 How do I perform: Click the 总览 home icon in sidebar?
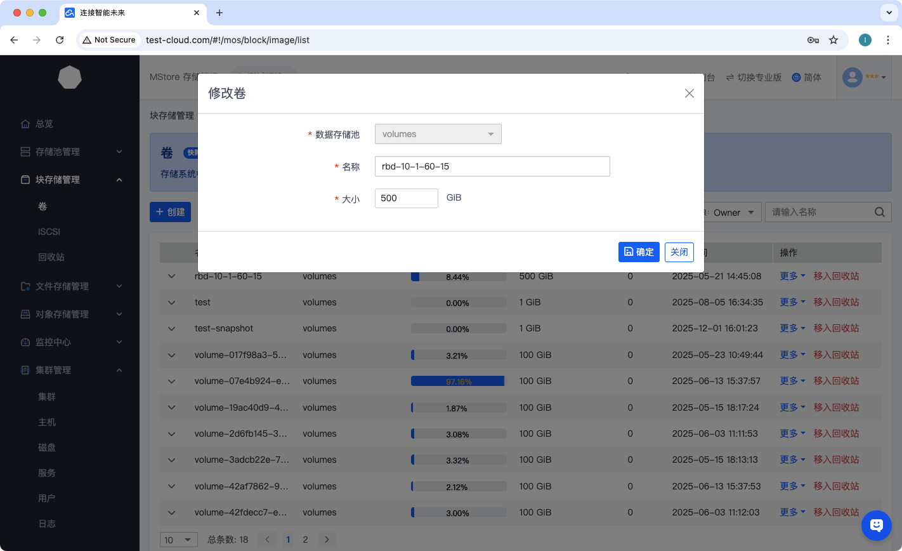pos(25,124)
